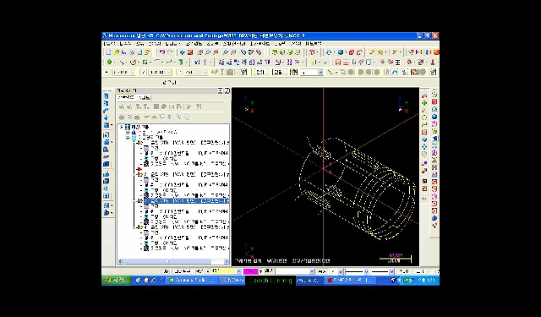The image size is (541, 317).
Task: Click the New file icon in toolbar
Action: (x=108, y=52)
